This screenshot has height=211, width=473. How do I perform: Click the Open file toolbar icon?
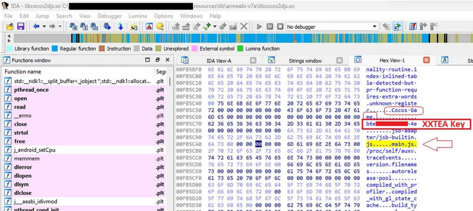10,27
